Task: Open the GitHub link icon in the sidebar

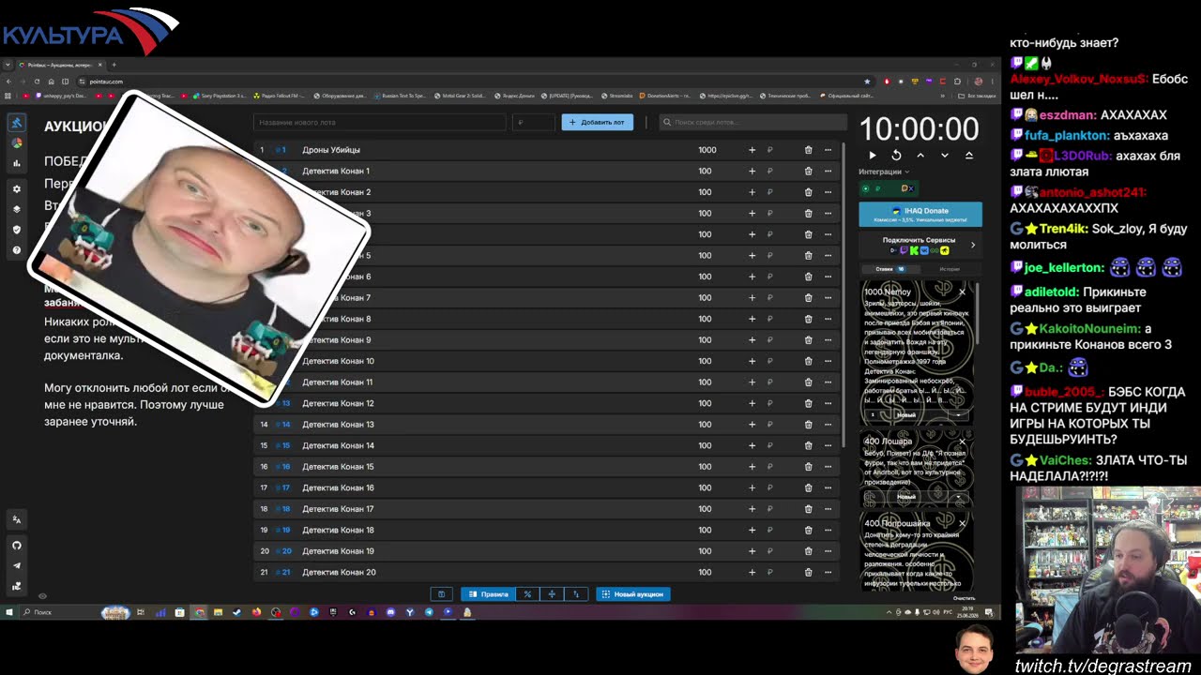Action: pyautogui.click(x=16, y=545)
